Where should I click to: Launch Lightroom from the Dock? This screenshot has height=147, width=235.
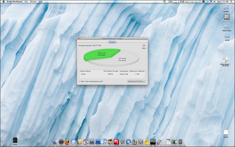(92, 142)
